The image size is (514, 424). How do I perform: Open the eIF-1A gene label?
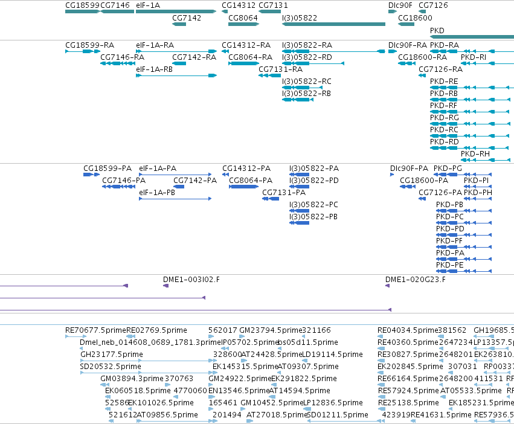pyautogui.click(x=148, y=5)
